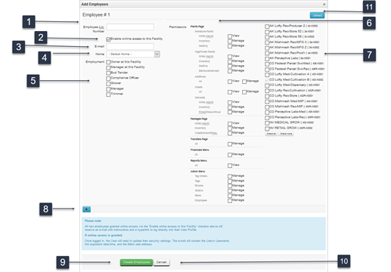The height and width of the screenshot is (272, 391).
Task: Click the Home dropdown arrow
Action: tap(157, 54)
